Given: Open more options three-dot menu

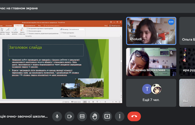Looking at the screenshot, I should pos(120,116).
